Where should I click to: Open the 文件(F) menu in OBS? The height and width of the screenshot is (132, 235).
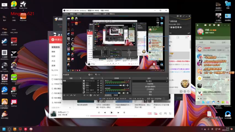(x=66, y=14)
